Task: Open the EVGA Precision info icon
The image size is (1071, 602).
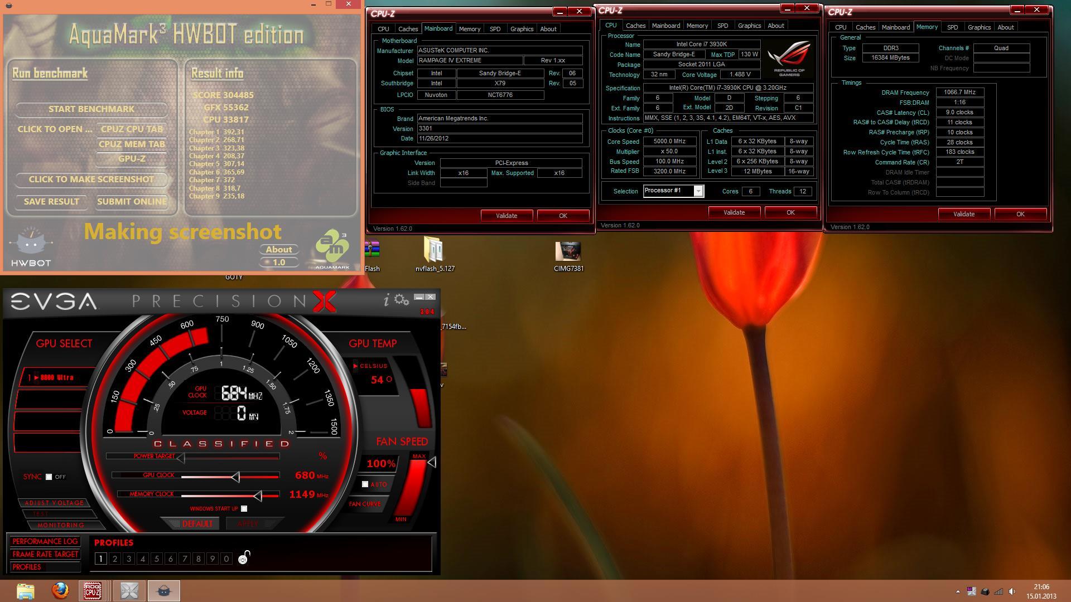Action: [386, 300]
